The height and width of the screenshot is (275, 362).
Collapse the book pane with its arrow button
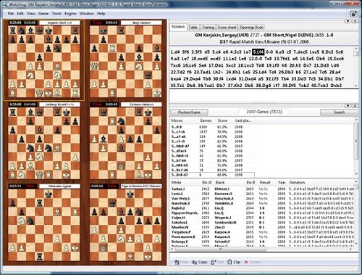coord(348,106)
